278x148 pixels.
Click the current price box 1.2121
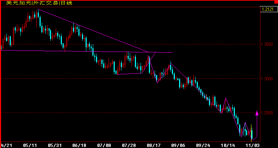[269, 9]
